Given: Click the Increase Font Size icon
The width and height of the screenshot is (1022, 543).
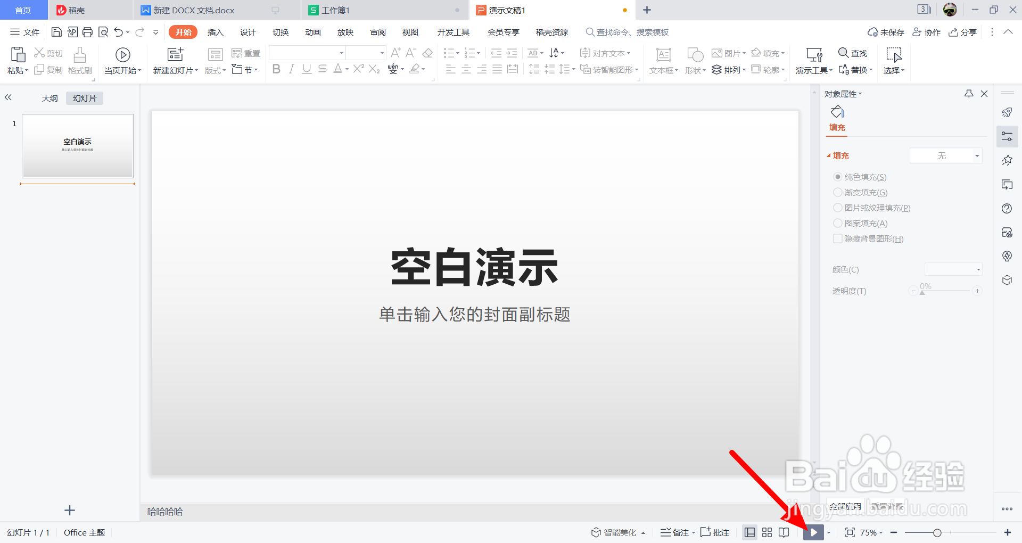Looking at the screenshot, I should [395, 53].
